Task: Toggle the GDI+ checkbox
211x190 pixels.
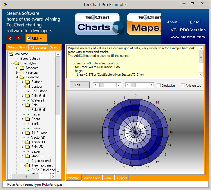Action: tap(29, 38)
